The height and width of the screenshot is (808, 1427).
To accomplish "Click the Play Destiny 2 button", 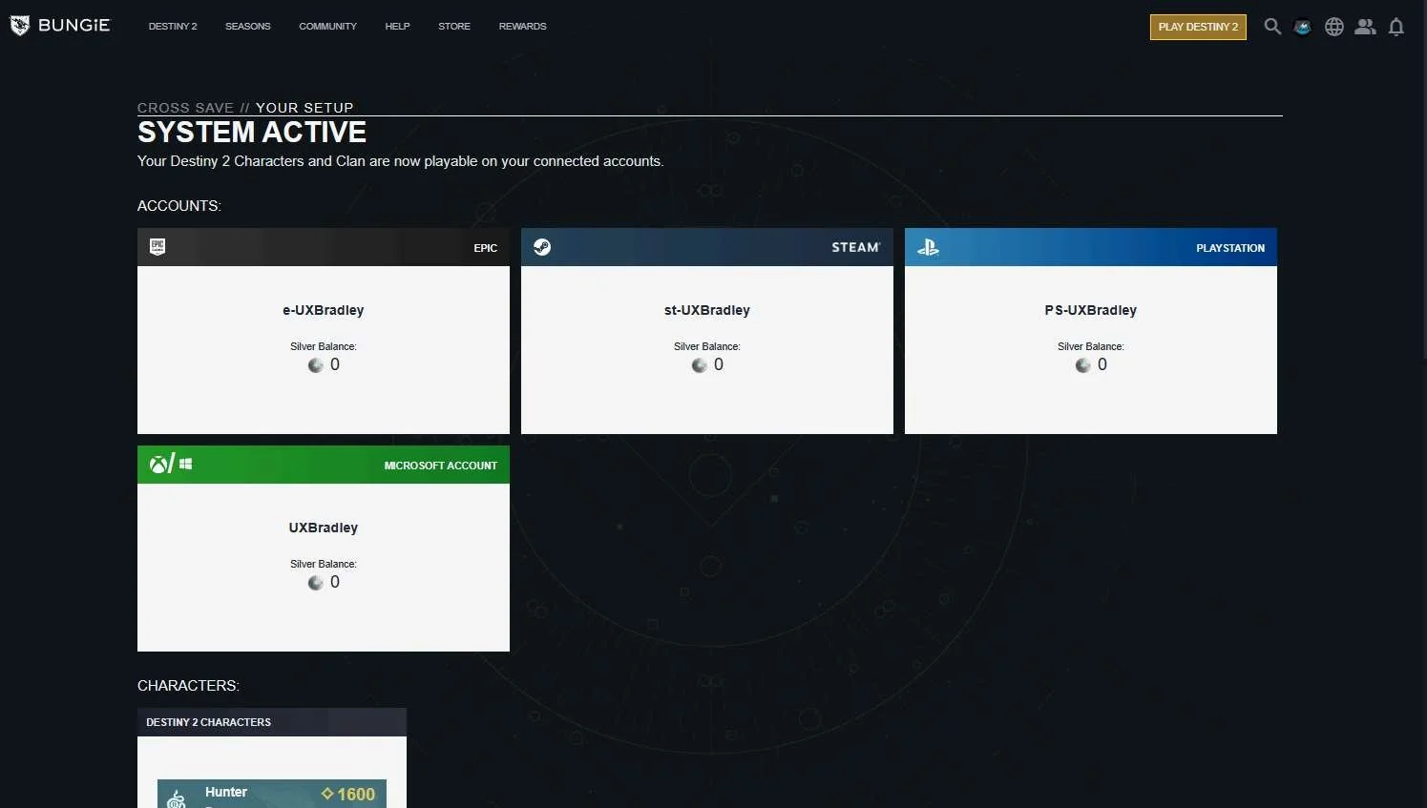I will click(x=1198, y=27).
